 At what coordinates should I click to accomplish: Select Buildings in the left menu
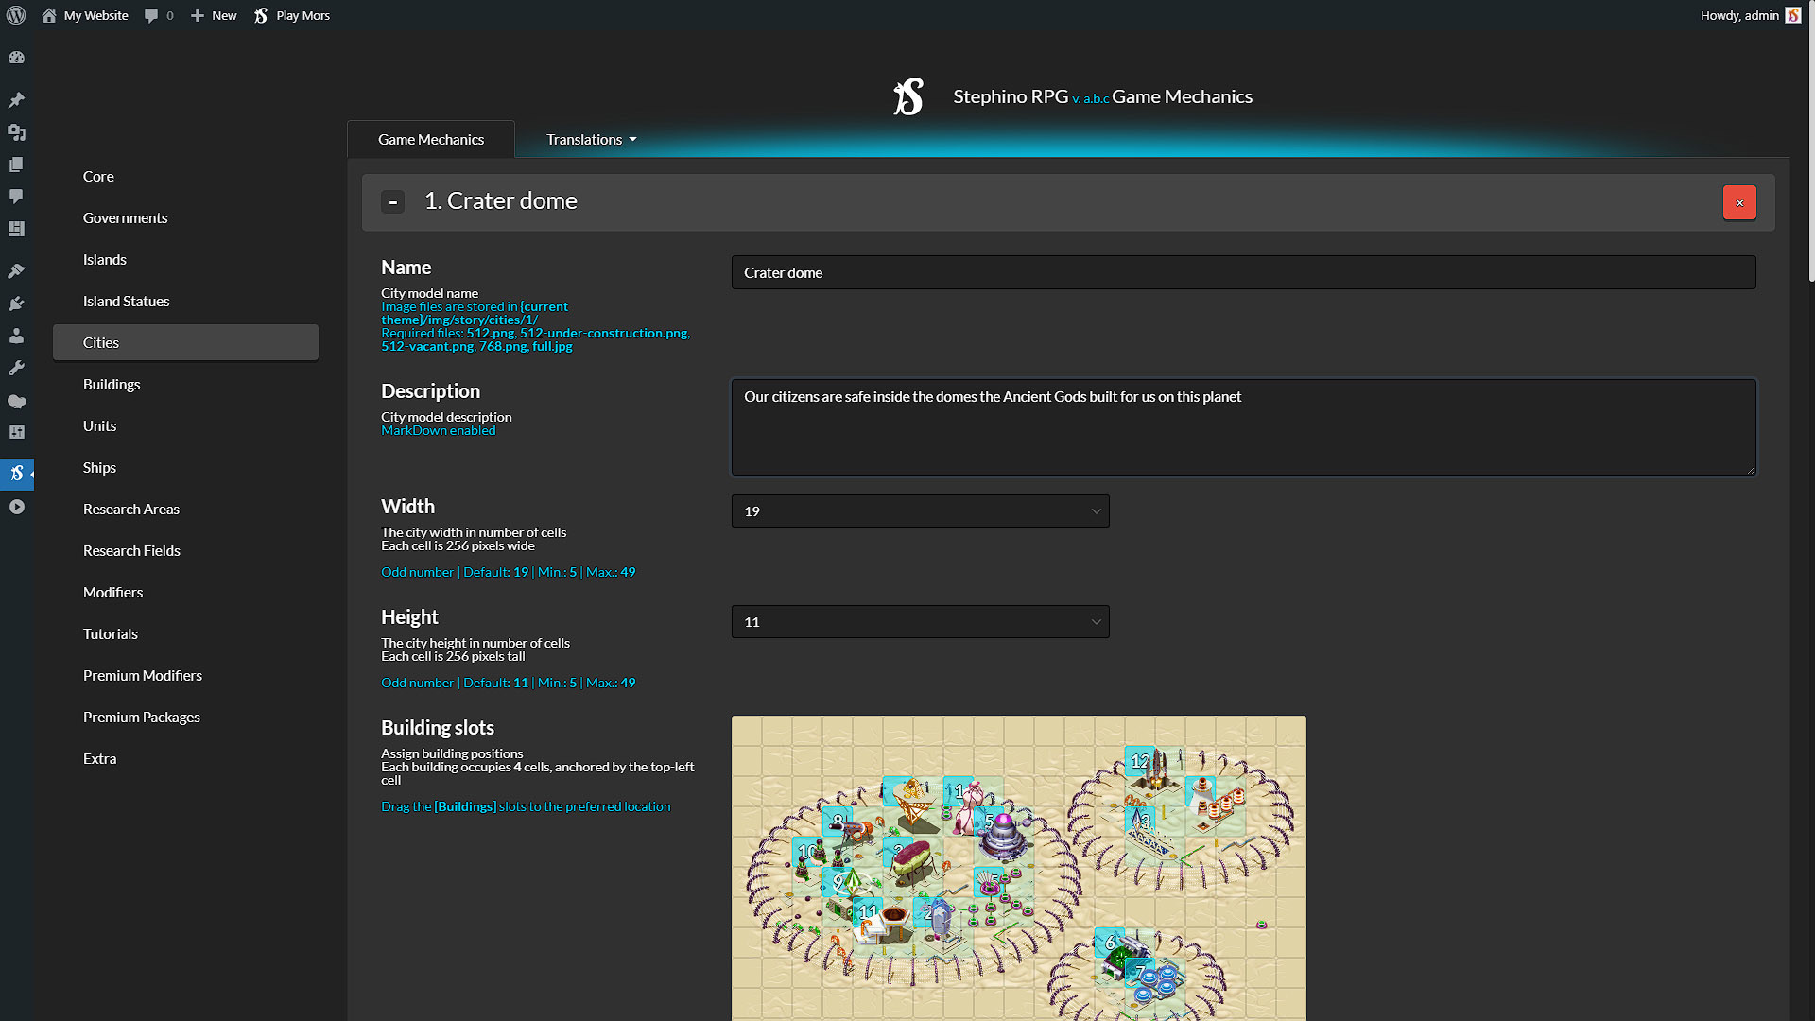click(112, 385)
